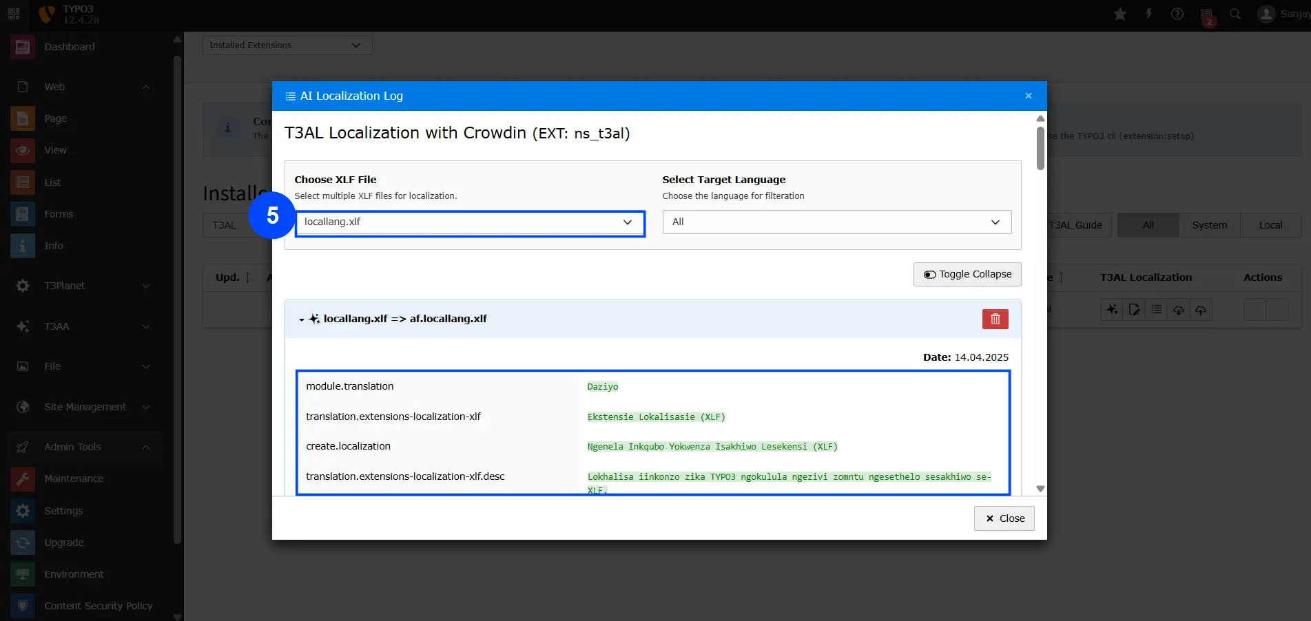The height and width of the screenshot is (621, 1311).
Task: Click the sidebar scrollbar down arrow
Action: coord(177,616)
